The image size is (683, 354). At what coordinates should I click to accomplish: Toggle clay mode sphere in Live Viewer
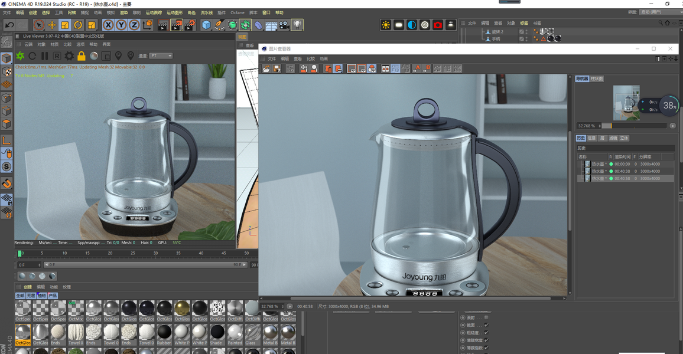click(x=94, y=55)
